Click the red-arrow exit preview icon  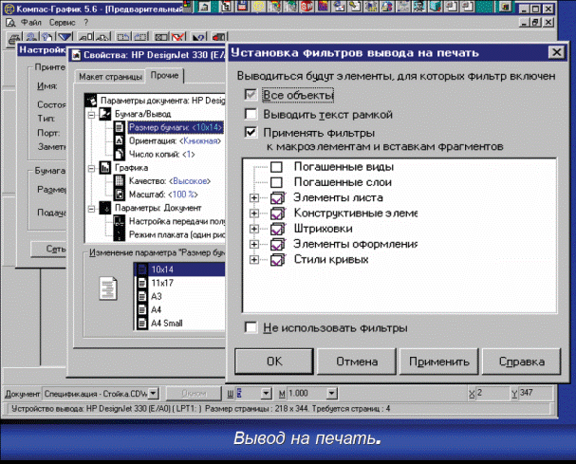[x=219, y=37]
